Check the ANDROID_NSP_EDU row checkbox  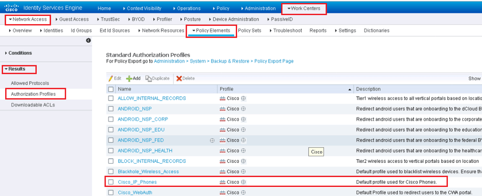click(111, 130)
